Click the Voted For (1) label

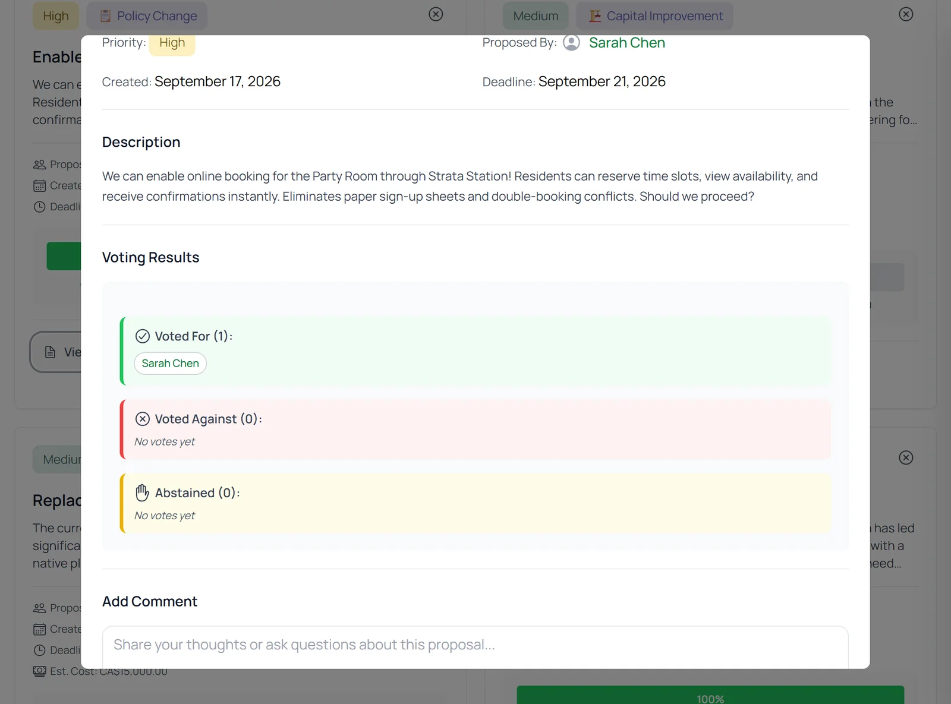point(194,336)
